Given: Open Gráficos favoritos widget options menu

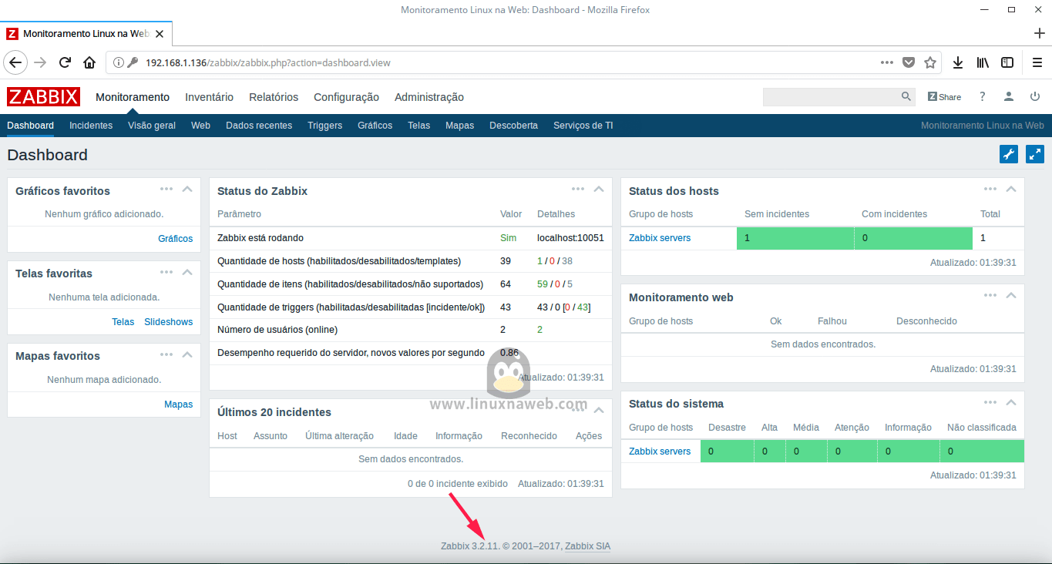Looking at the screenshot, I should point(166,188).
